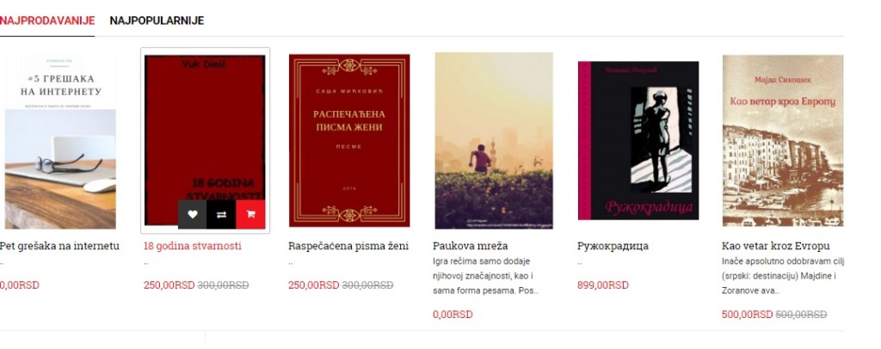Open Raspečaćena pisma ženi title link
881x349 pixels.
[x=348, y=246]
